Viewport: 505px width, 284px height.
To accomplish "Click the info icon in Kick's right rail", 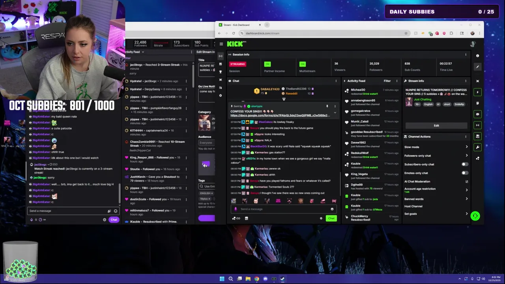I will pos(477,56).
